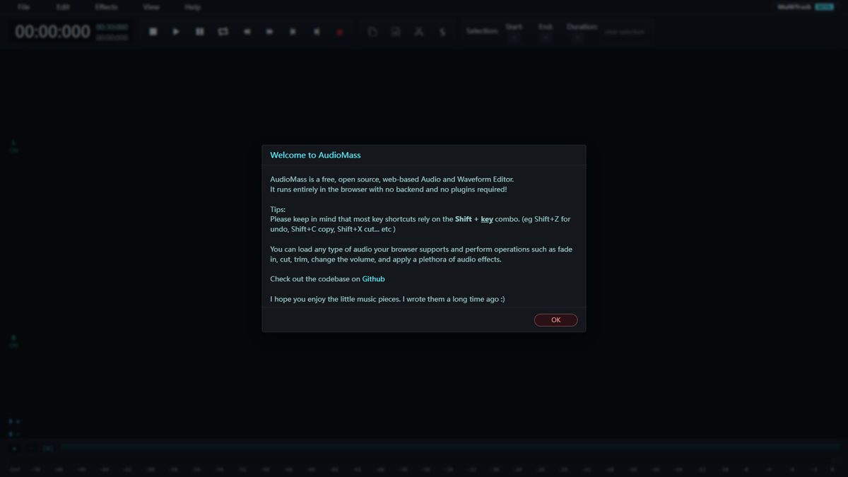
Task: Start playback with the Play button
Action: 176,32
